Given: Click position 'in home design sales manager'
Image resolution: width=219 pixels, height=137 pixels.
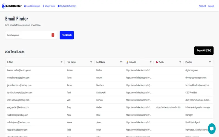Looking at the screenshot, I should coord(198,107).
